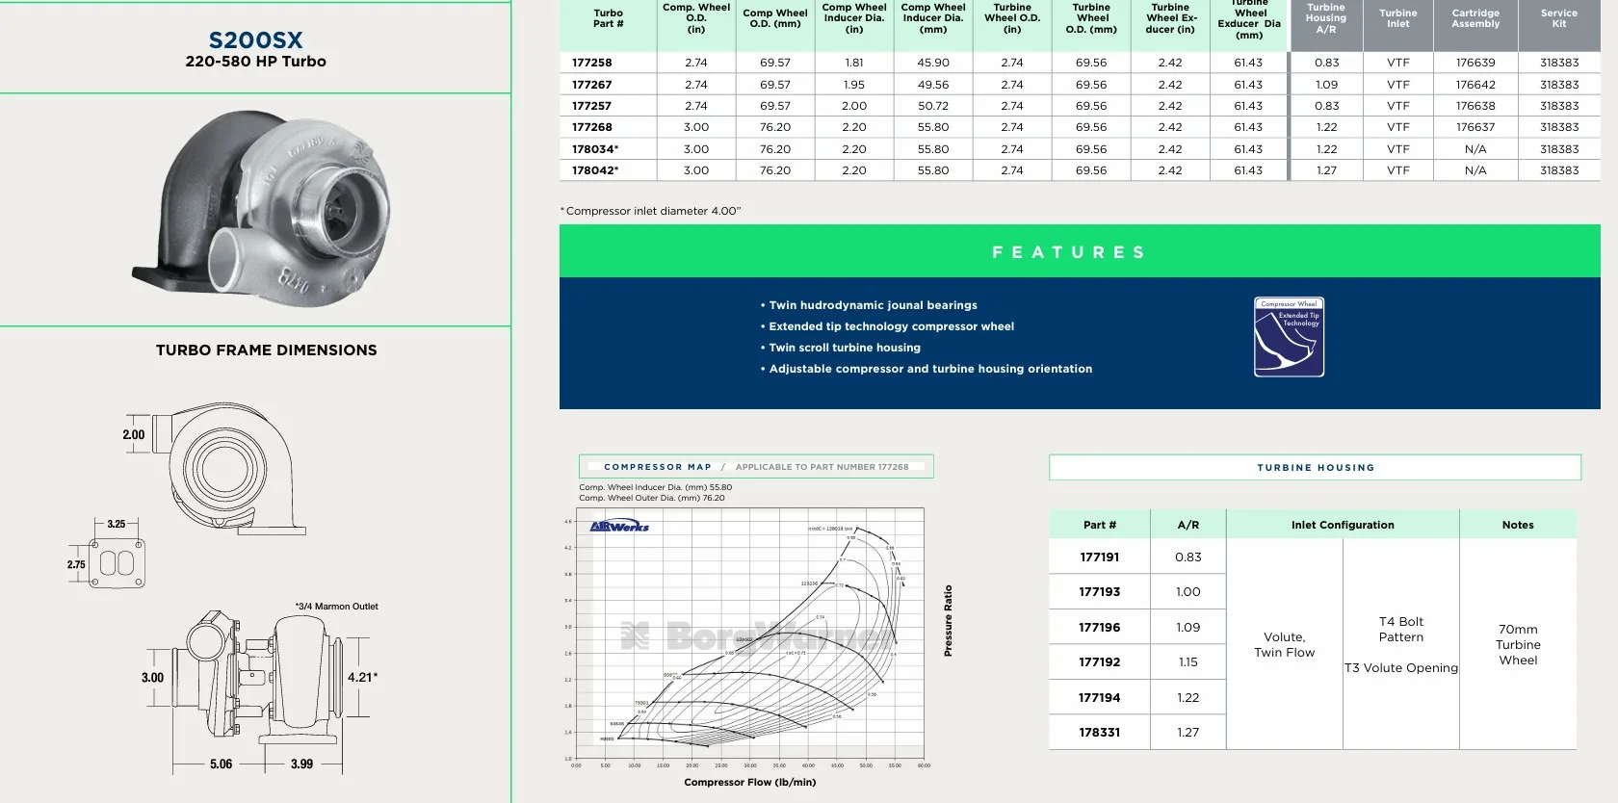Screen dimensions: 1618x803
Task: Click the "T3 Volute Opening" text
Action: tap(1401, 668)
